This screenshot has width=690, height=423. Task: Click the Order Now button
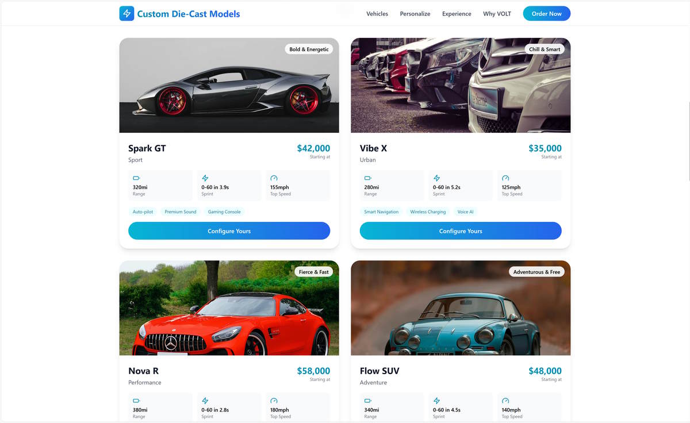click(546, 14)
